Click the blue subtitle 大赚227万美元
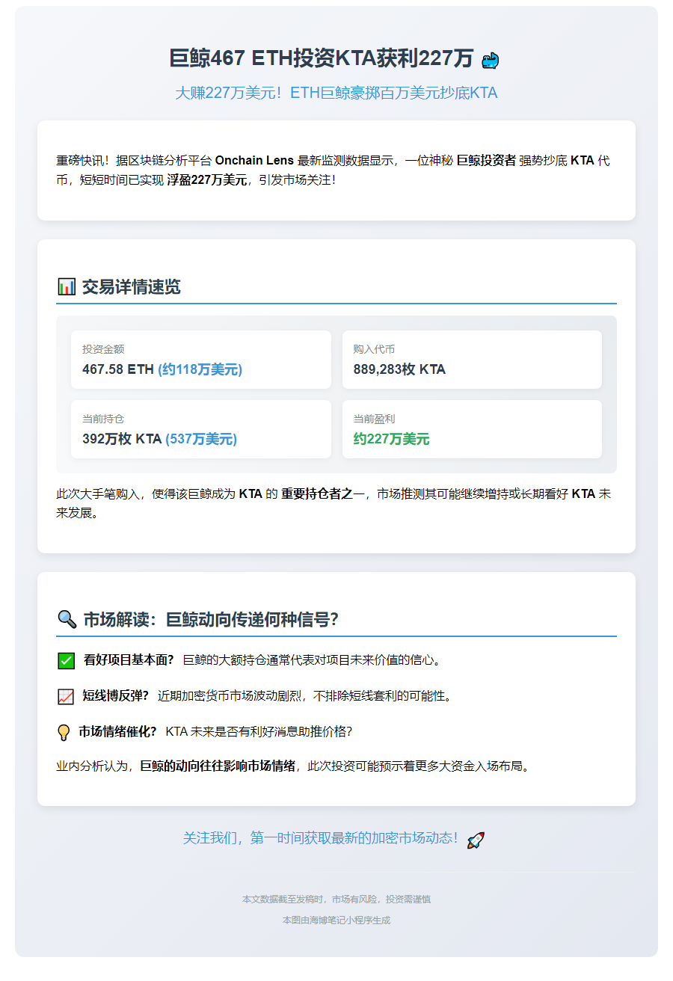The image size is (673, 981). [x=336, y=93]
